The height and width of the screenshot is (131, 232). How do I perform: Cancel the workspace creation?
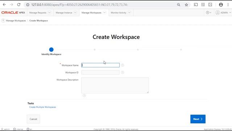[33, 119]
